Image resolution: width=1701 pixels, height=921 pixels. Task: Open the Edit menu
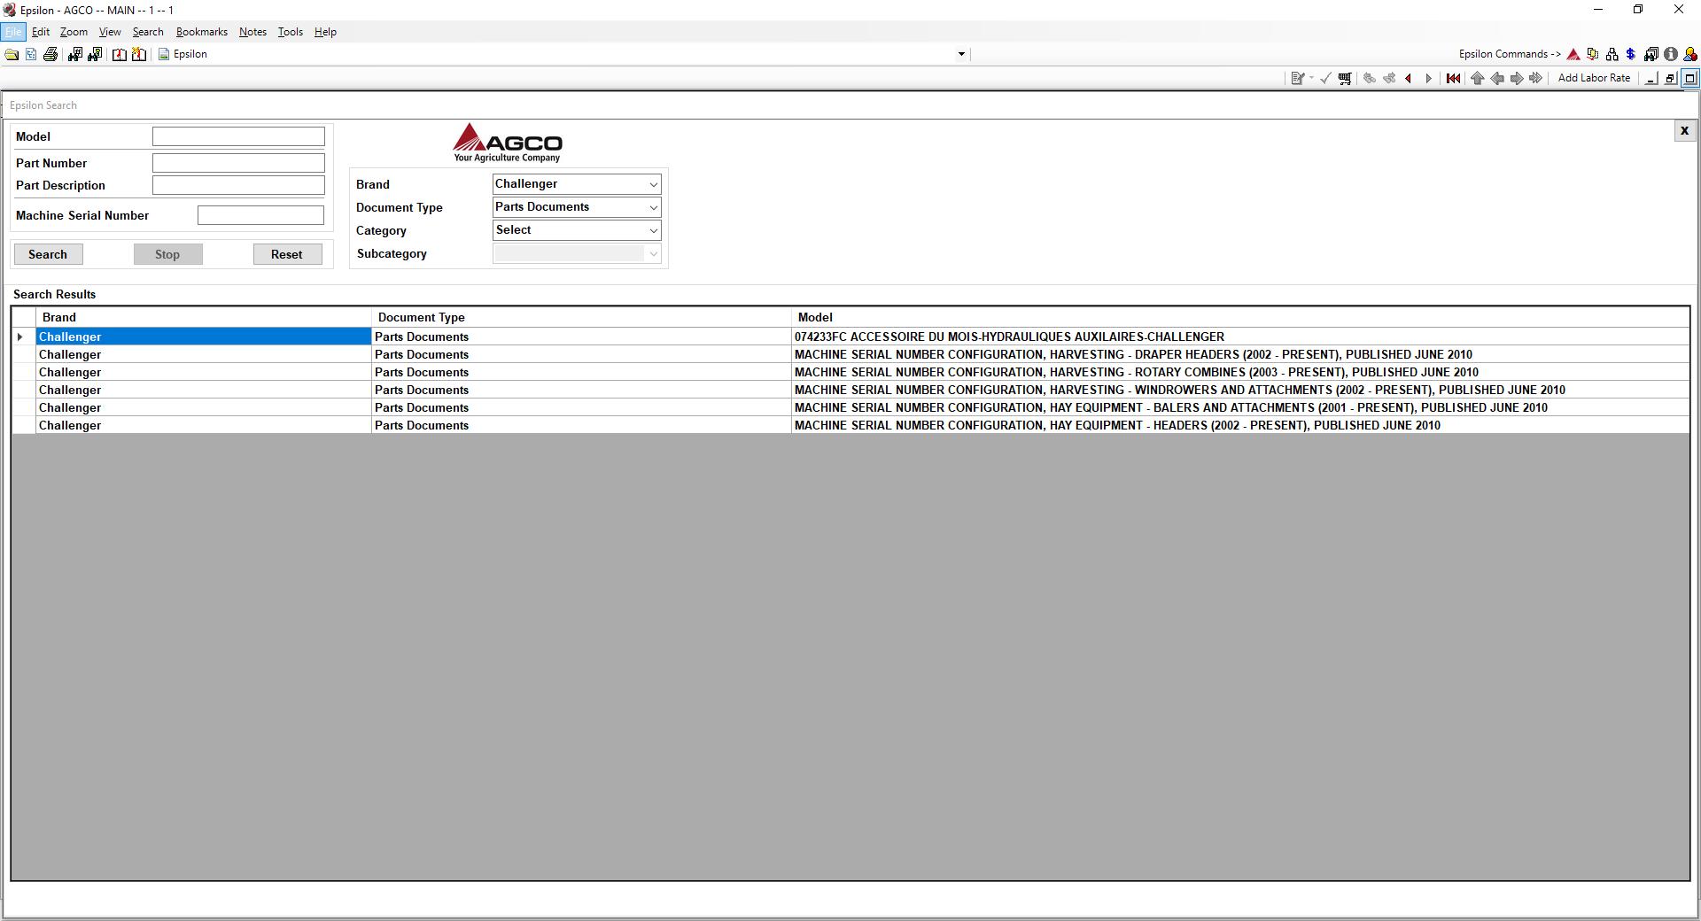41,32
